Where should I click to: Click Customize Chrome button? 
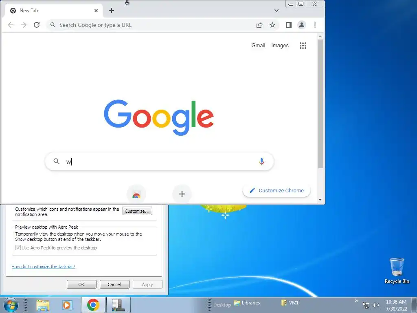[277, 191]
